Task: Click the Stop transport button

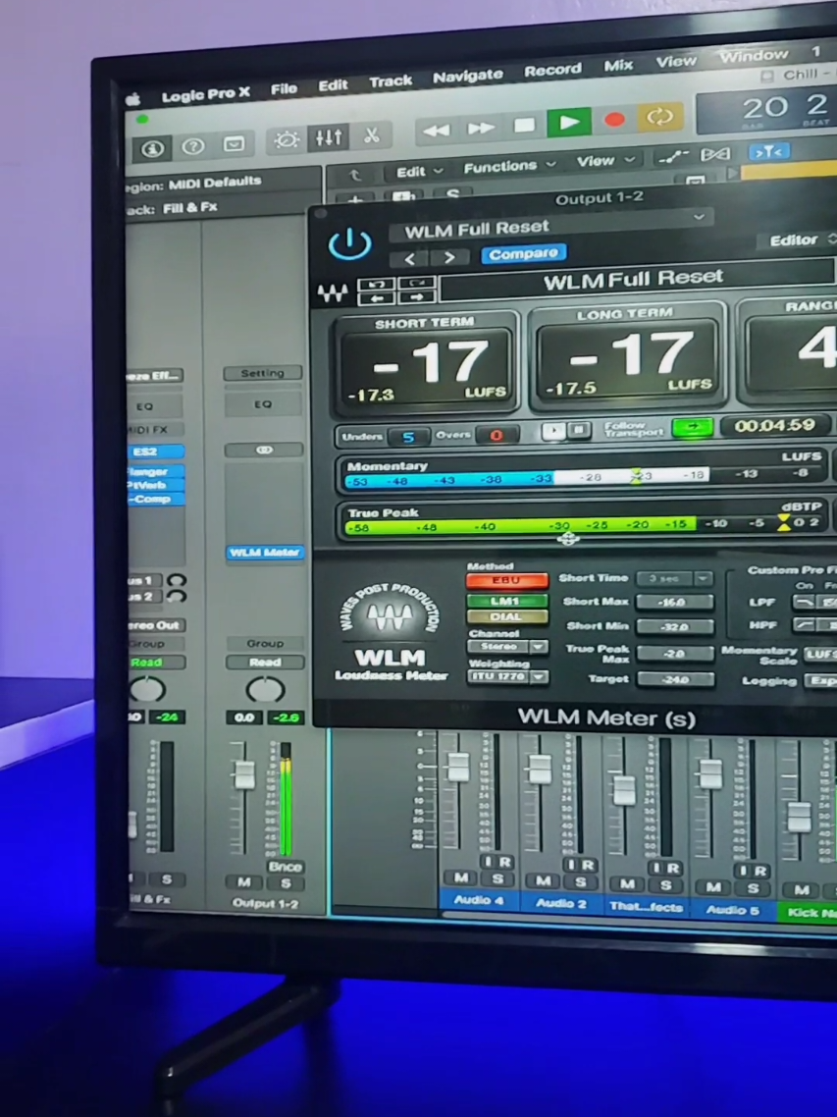Action: point(524,126)
